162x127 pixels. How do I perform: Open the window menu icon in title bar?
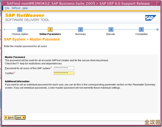(4, 3)
